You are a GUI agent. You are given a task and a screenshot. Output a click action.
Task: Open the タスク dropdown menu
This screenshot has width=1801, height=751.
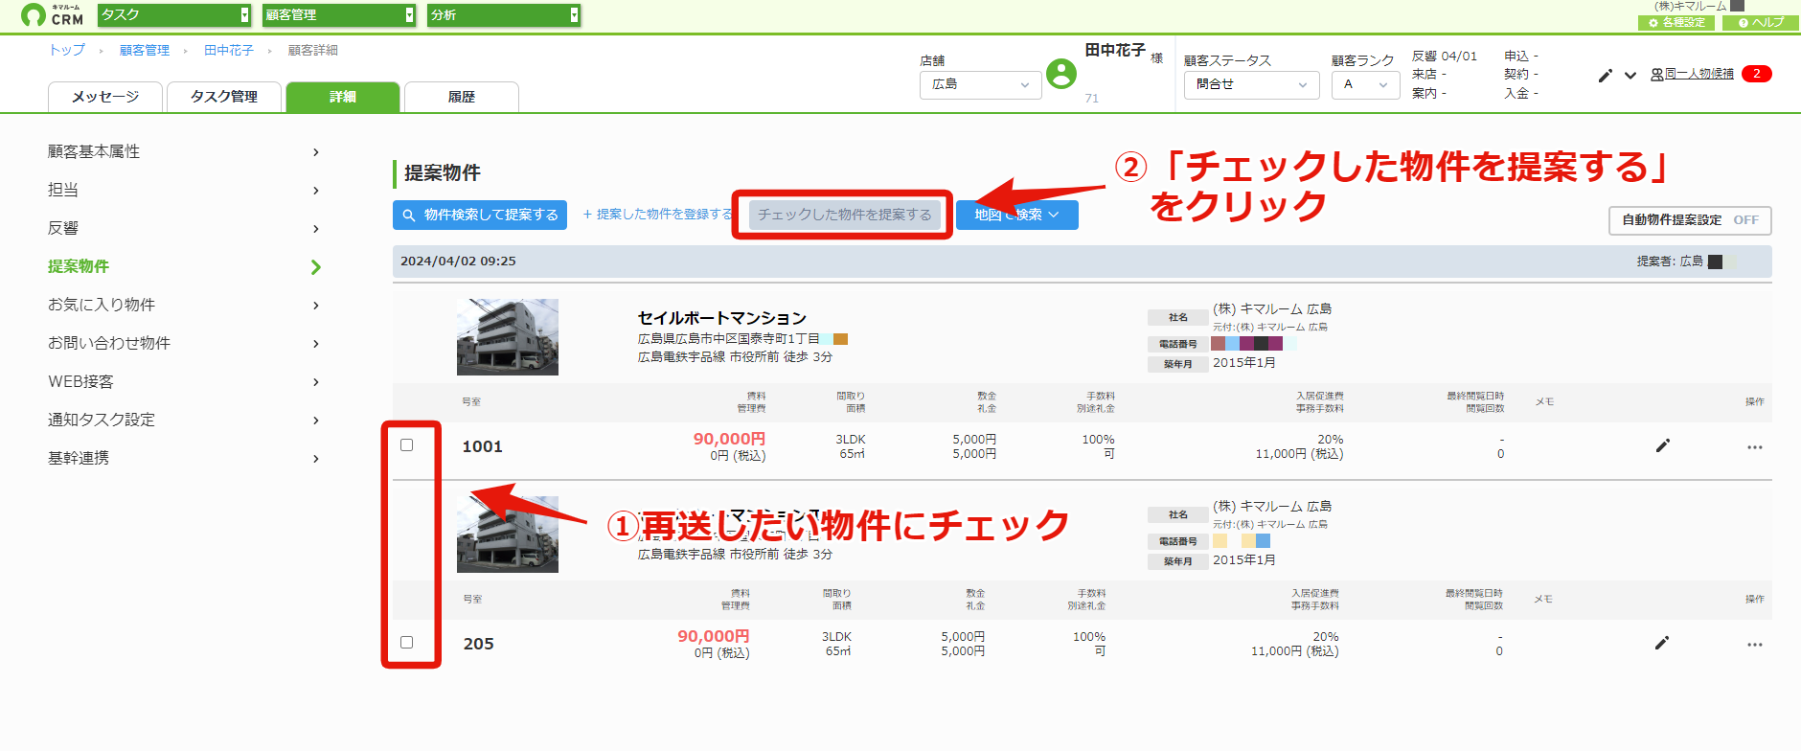174,15
